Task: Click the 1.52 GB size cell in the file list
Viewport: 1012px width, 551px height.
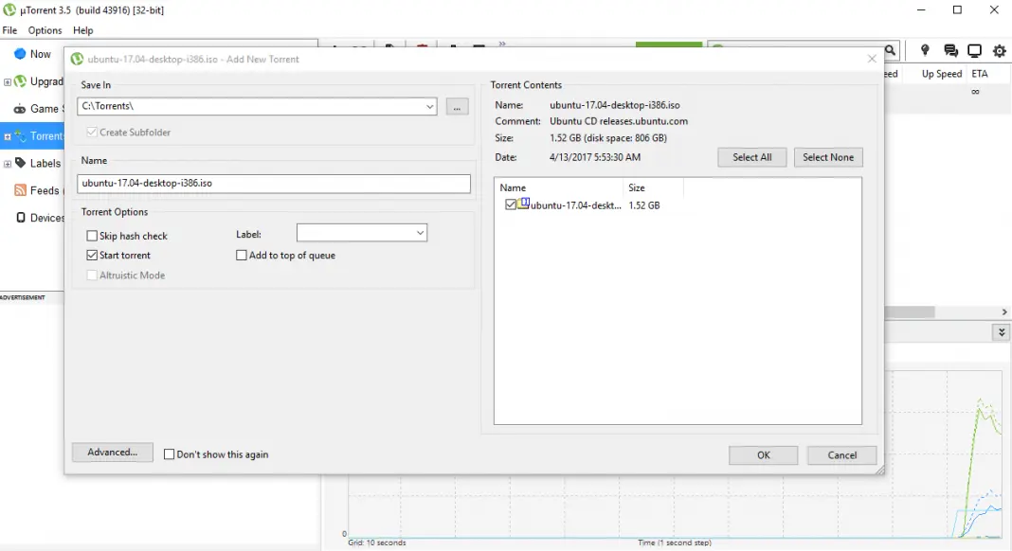Action: pos(644,205)
